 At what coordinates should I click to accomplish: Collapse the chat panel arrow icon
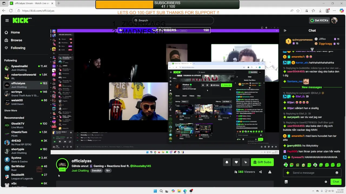click(285, 30)
